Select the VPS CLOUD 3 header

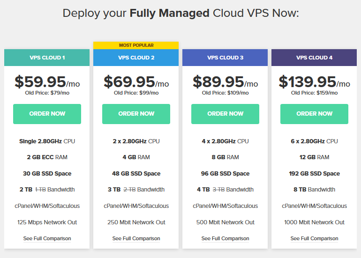(225, 58)
